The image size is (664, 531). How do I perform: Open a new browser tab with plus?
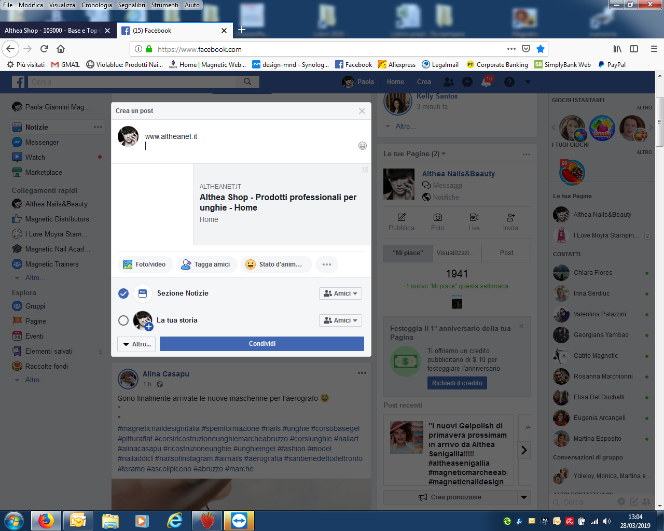(x=242, y=30)
